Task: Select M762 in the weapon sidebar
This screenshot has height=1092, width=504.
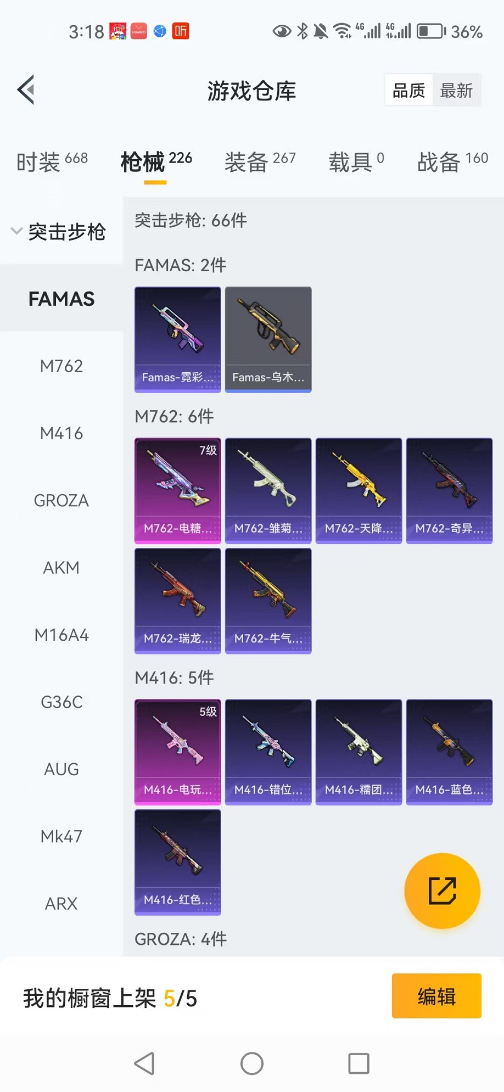Action: [61, 366]
